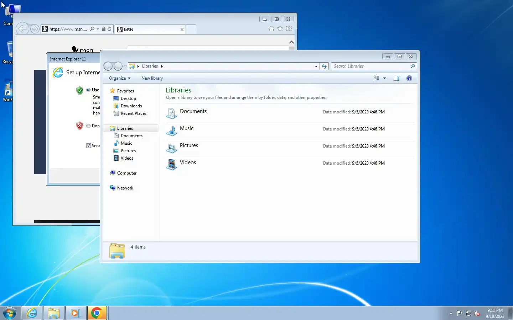Select Recent Places under Favorites

pyautogui.click(x=133, y=113)
